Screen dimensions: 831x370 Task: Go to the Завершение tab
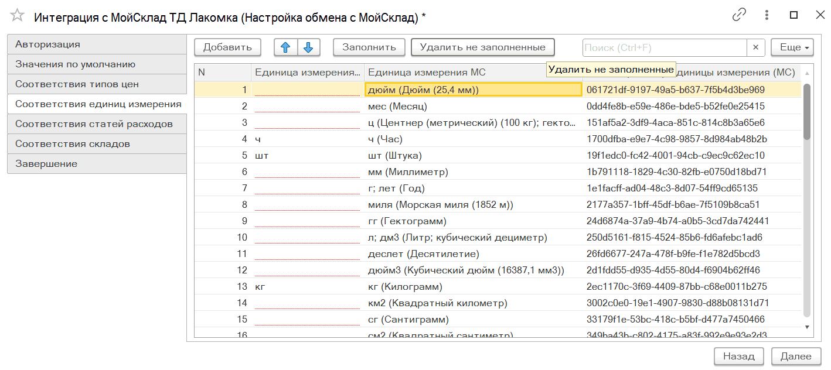97,164
